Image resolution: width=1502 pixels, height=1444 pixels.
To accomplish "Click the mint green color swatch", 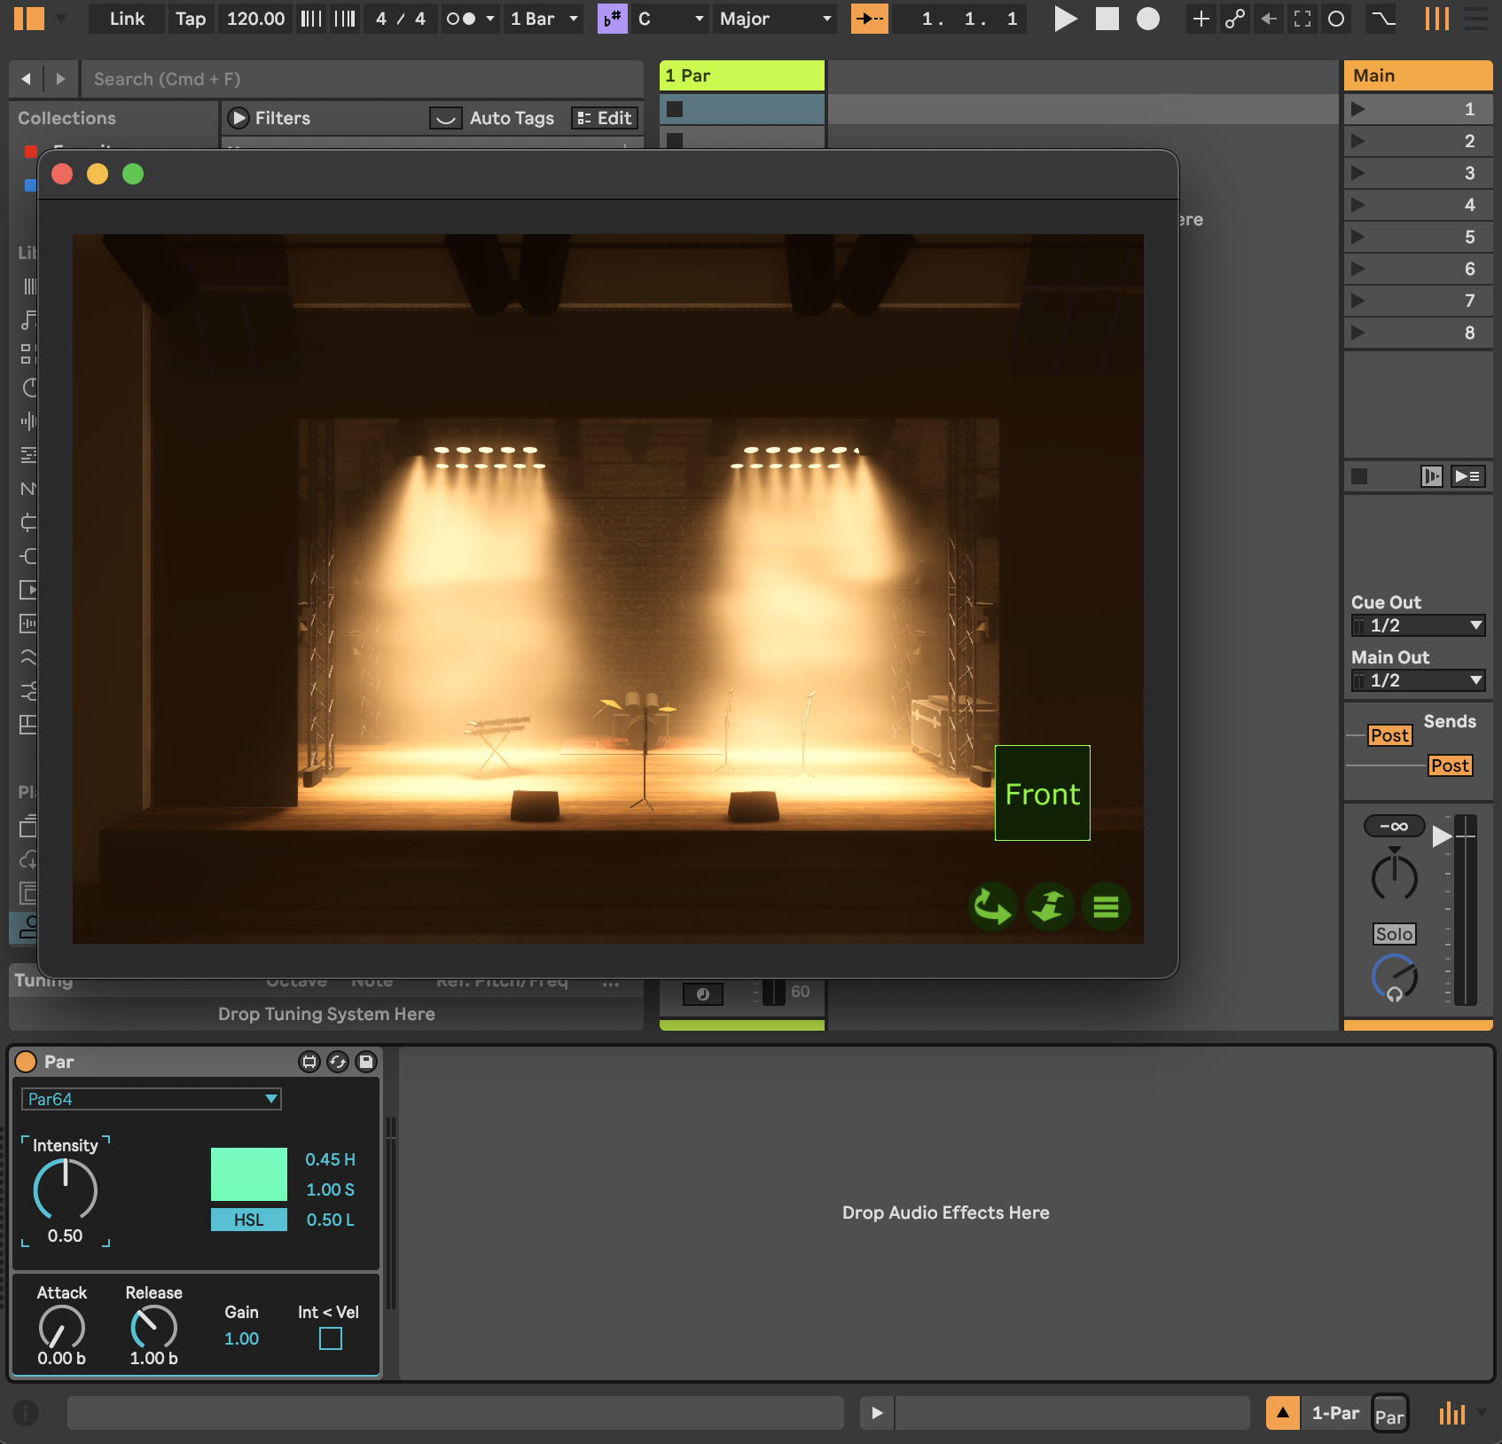I will (249, 1174).
